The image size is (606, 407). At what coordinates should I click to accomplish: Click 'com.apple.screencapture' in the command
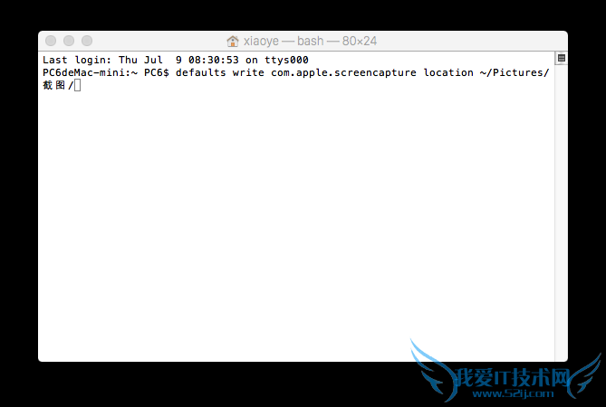(343, 72)
